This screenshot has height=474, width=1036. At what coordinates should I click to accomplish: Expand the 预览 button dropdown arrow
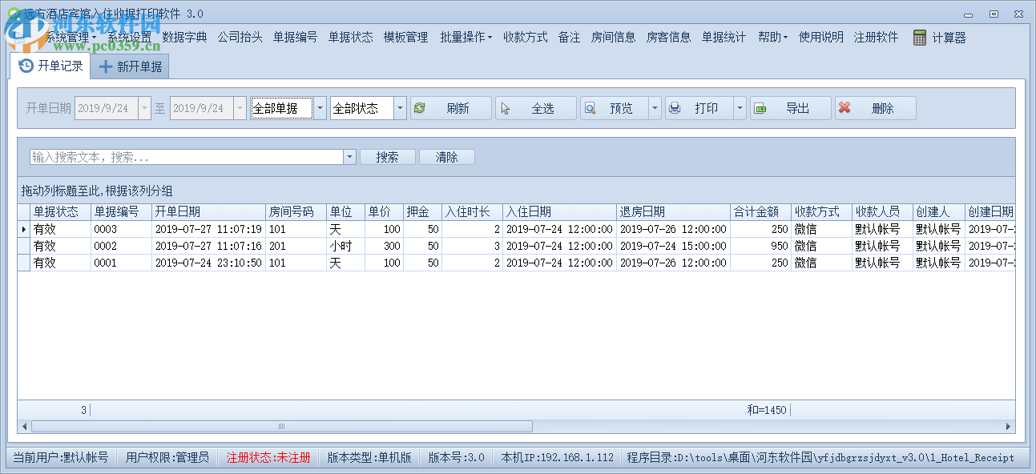click(655, 108)
